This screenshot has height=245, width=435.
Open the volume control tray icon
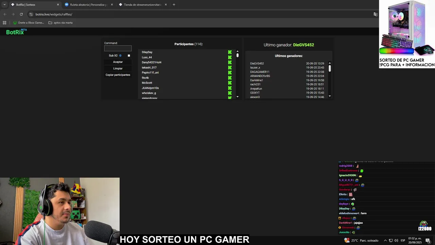[396, 241]
